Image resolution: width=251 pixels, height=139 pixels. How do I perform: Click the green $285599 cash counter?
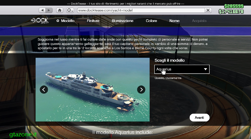click(x=234, y=6)
